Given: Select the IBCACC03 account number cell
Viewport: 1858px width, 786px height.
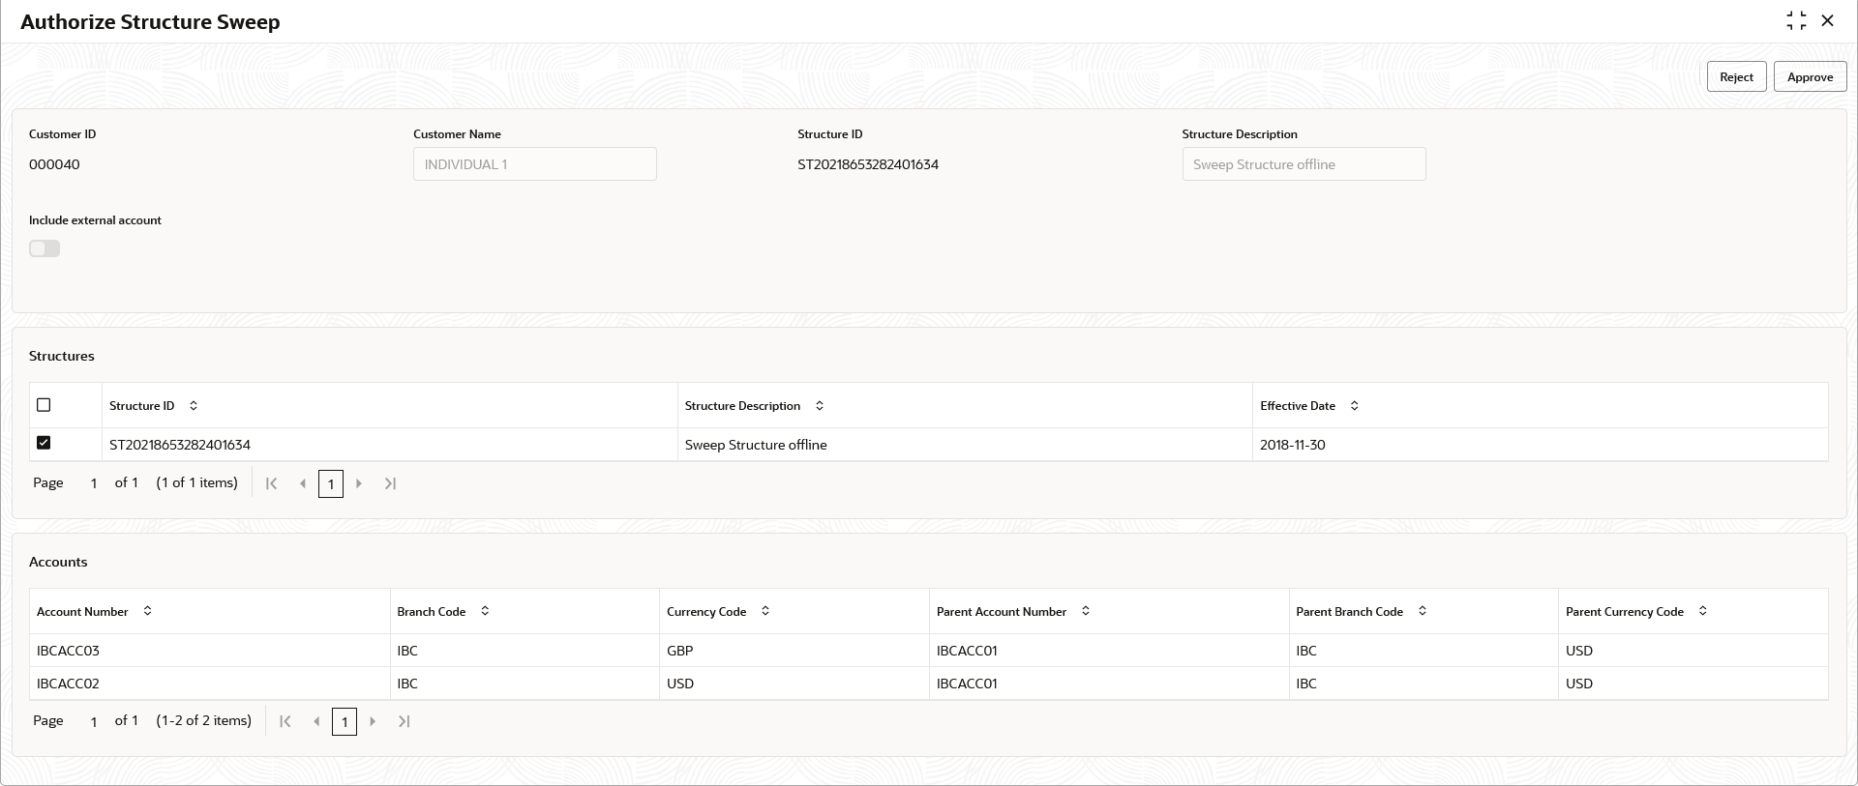Looking at the screenshot, I should [x=210, y=651].
